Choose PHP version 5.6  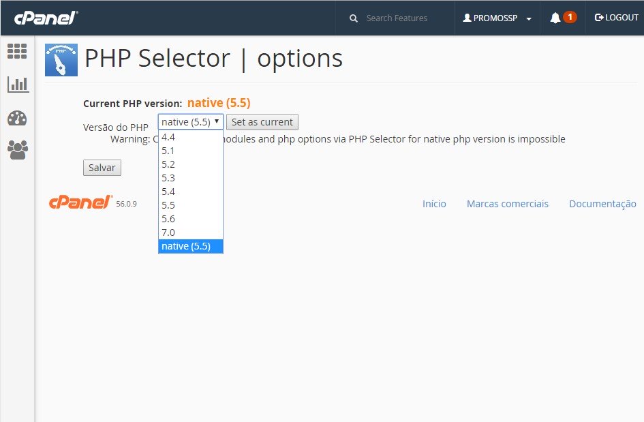[191, 219]
